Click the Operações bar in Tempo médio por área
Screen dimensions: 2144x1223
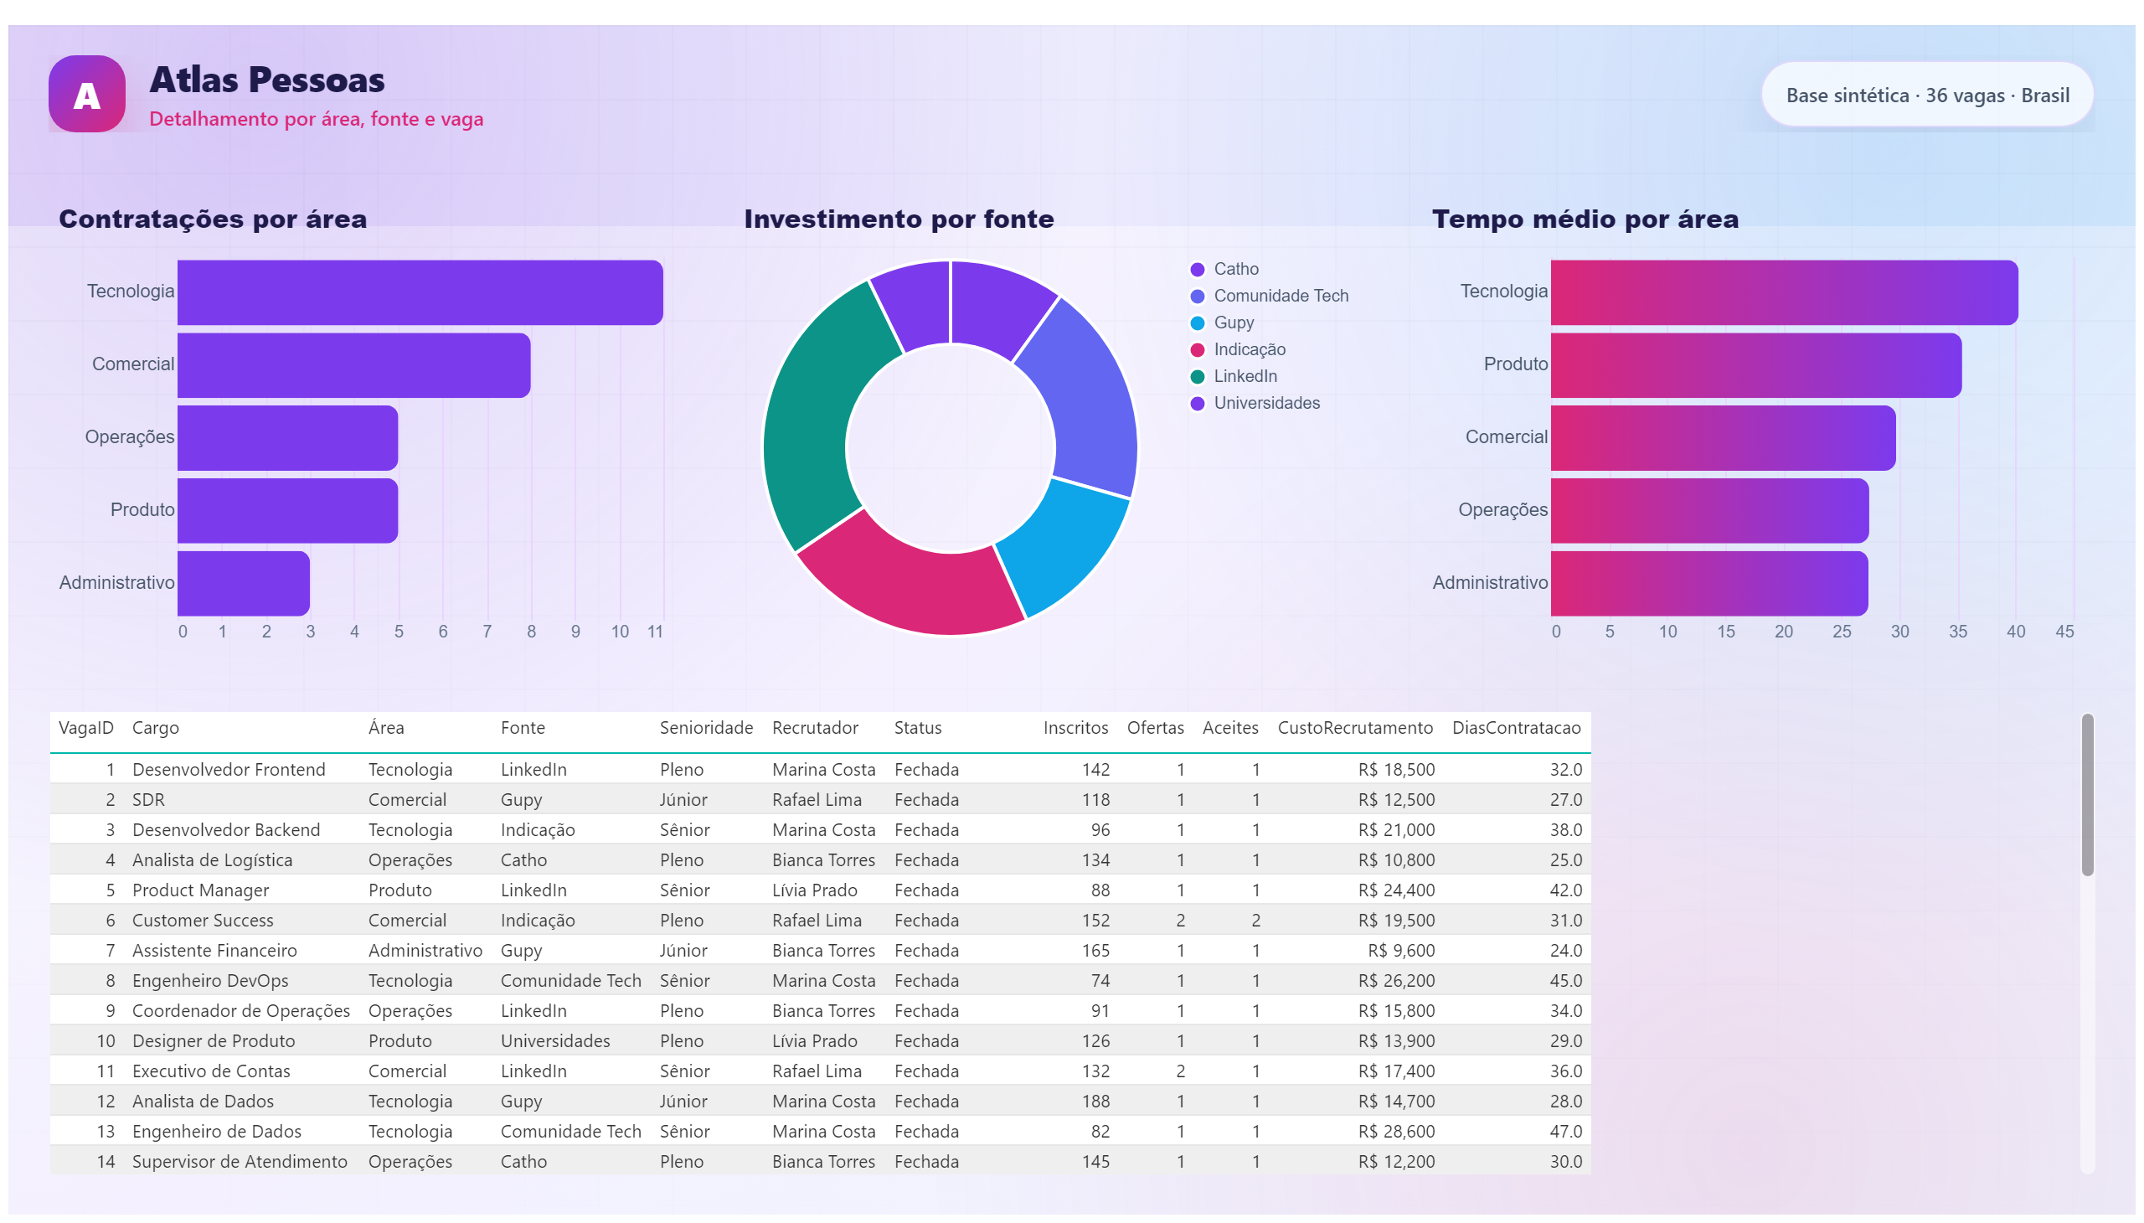1709,511
